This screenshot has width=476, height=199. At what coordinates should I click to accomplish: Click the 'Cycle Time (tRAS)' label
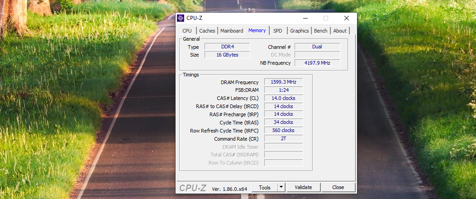click(239, 123)
